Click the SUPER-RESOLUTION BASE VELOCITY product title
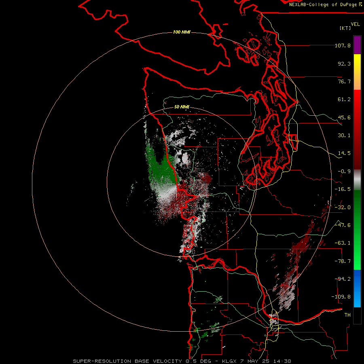 click(127, 361)
